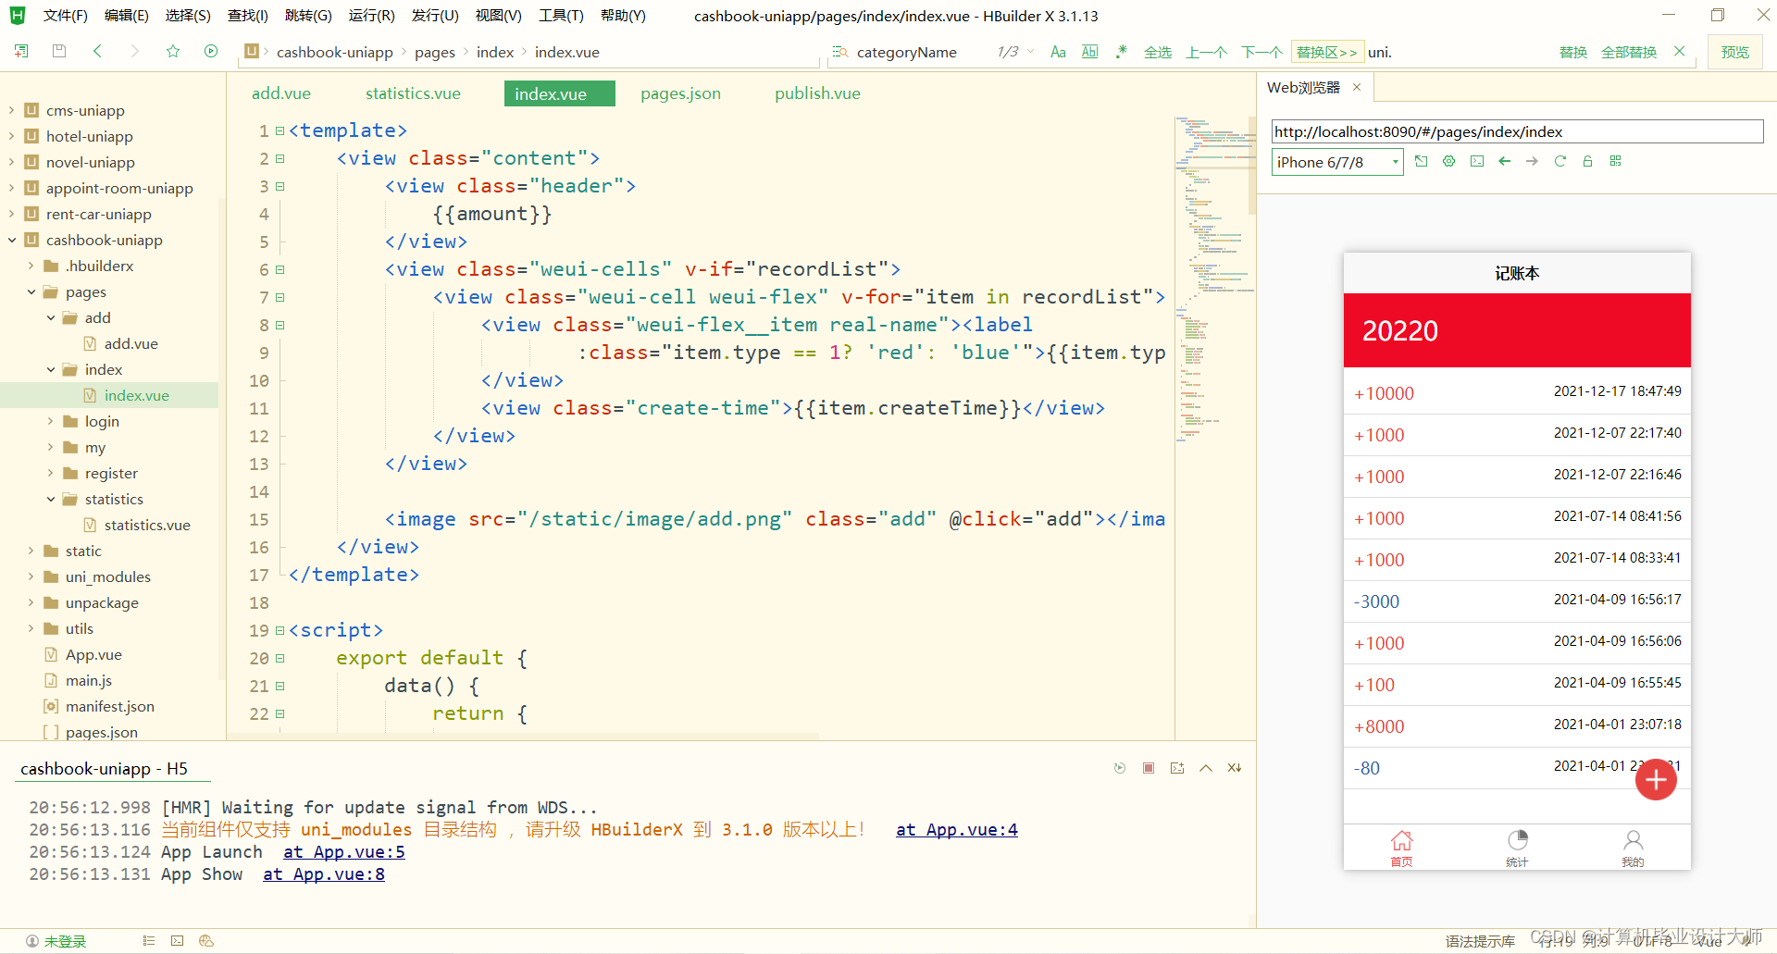Run the project with the play icon
This screenshot has height=954, width=1777.
211,51
